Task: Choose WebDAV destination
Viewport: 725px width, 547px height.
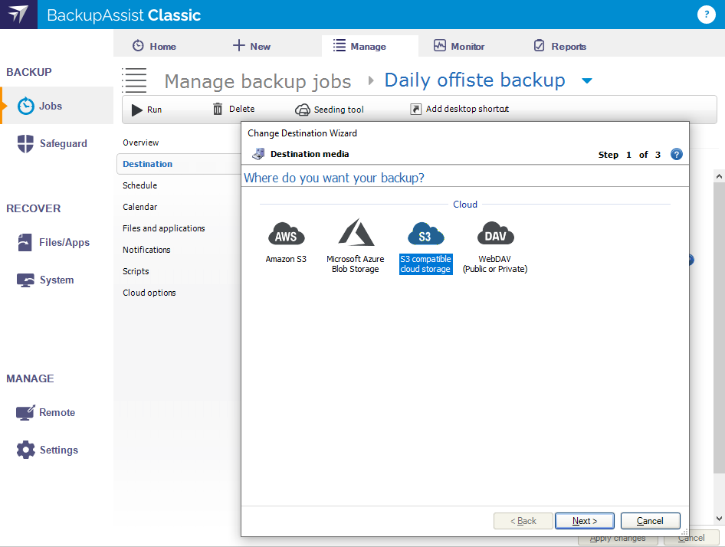Action: (495, 248)
